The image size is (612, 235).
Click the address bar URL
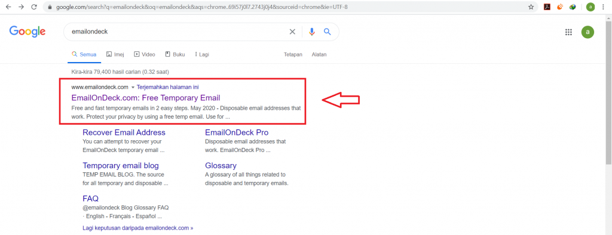[x=202, y=7]
